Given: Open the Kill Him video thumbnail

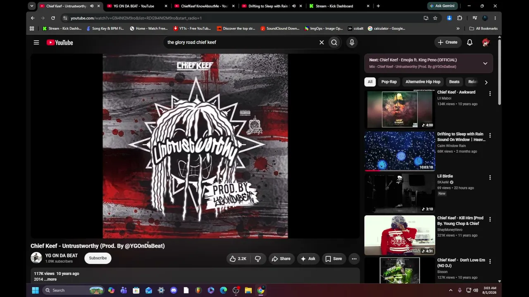Looking at the screenshot, I should (x=400, y=235).
